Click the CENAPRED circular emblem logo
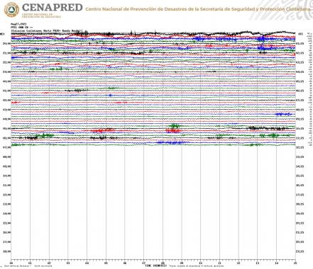The width and height of the screenshot is (313, 269). tap(11, 10)
